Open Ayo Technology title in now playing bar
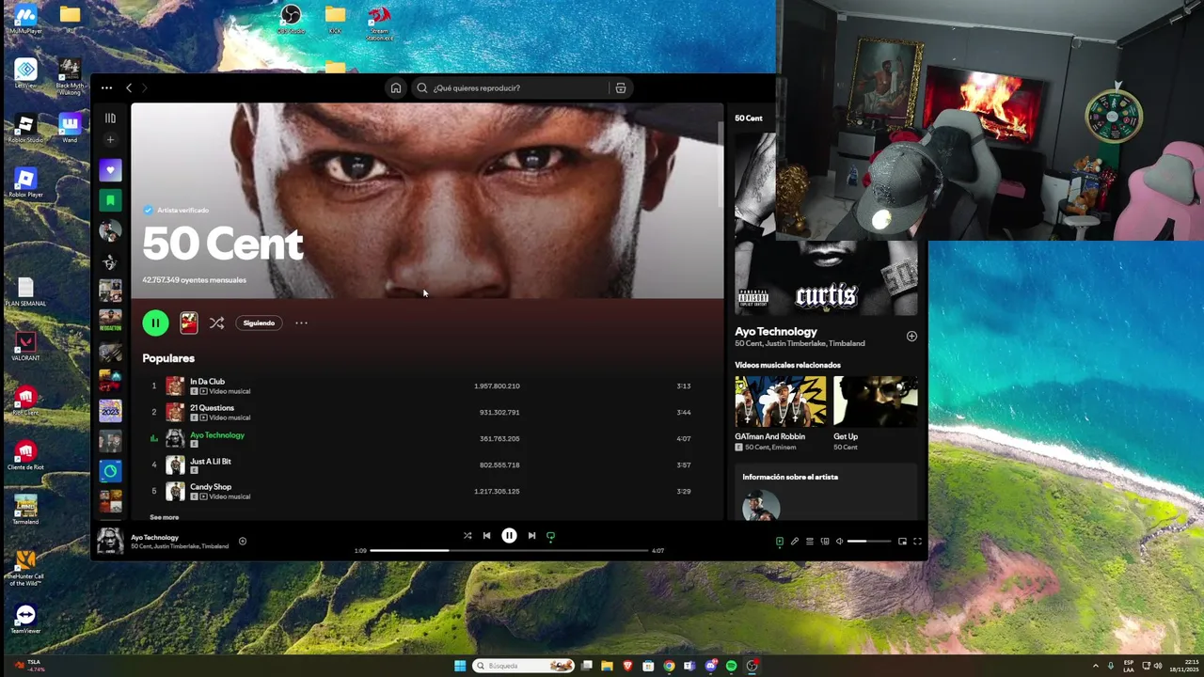The height and width of the screenshot is (677, 1204). click(154, 537)
